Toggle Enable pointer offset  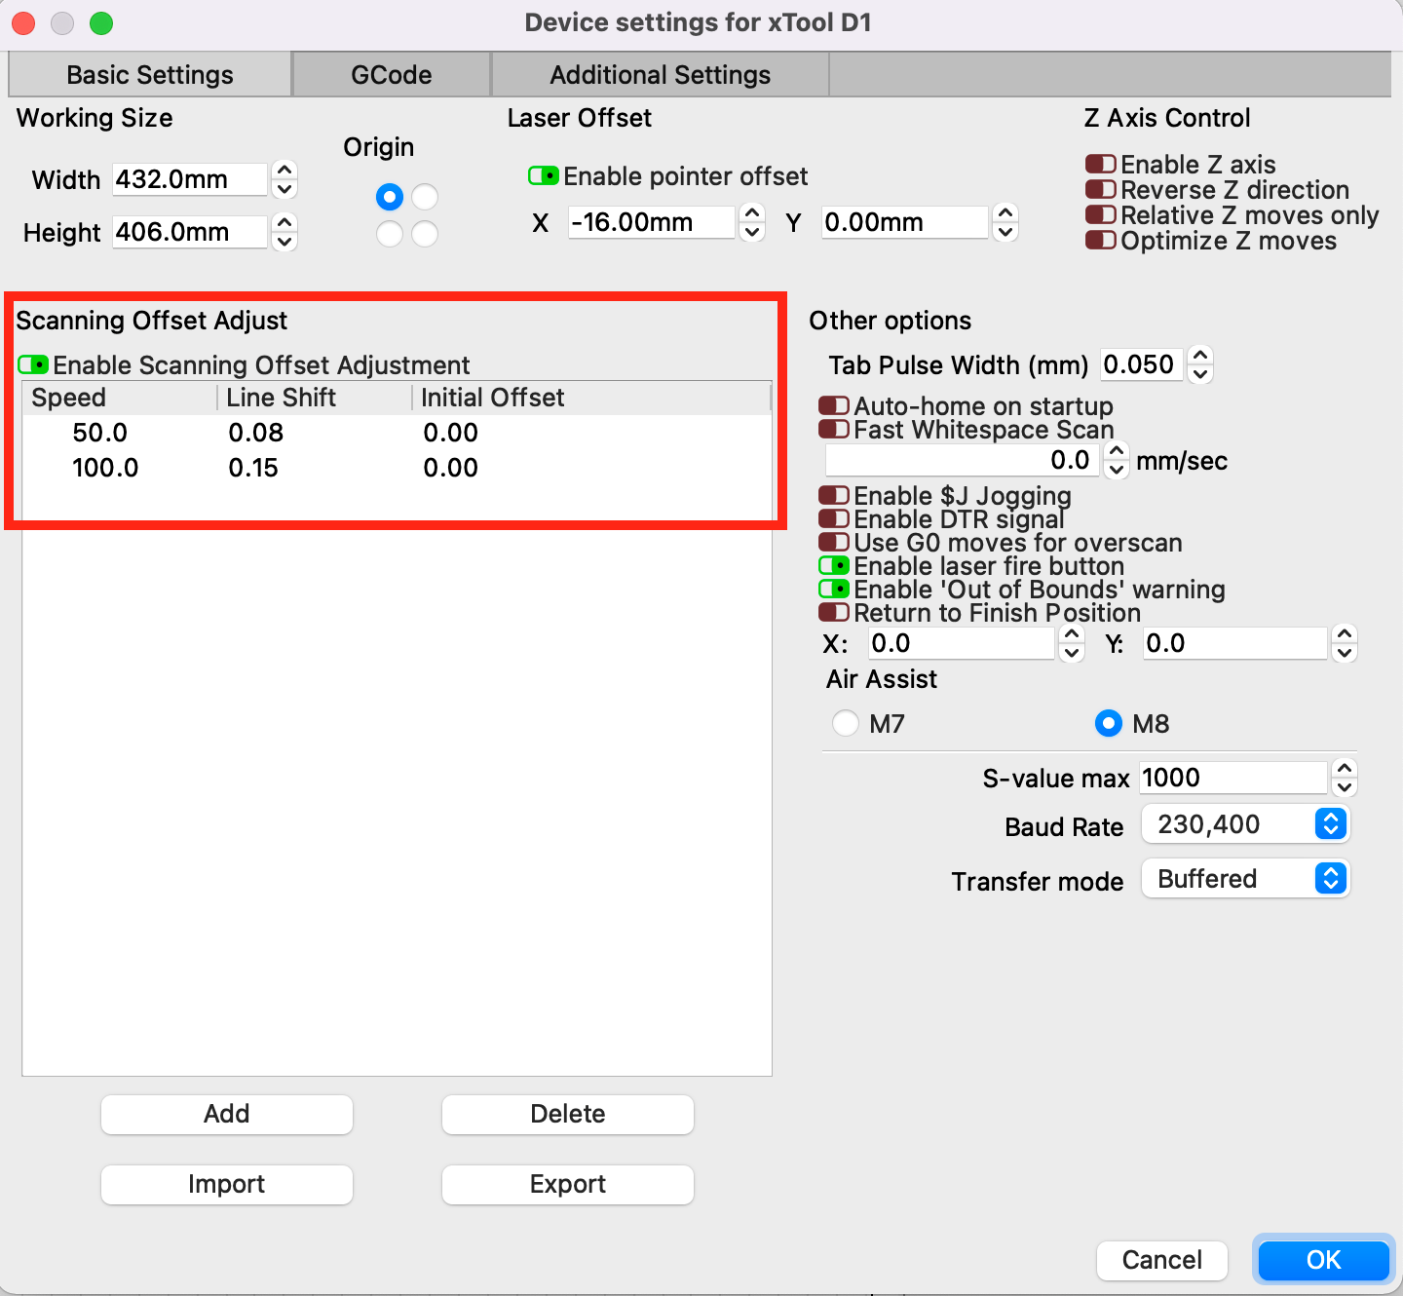pyautogui.click(x=544, y=175)
